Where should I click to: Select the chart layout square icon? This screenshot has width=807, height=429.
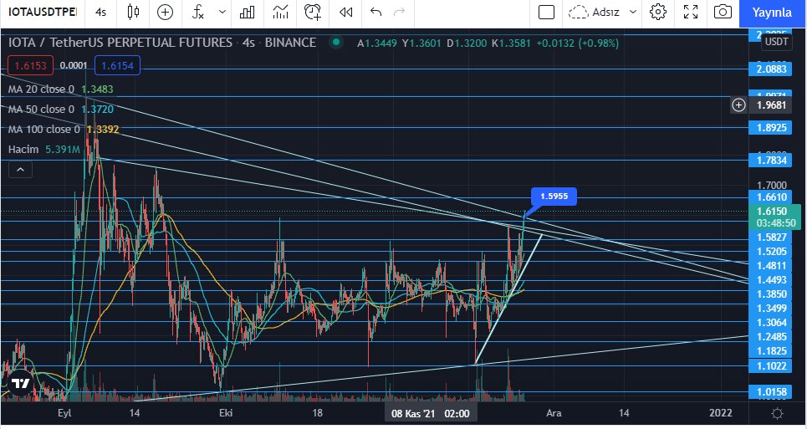tap(546, 12)
